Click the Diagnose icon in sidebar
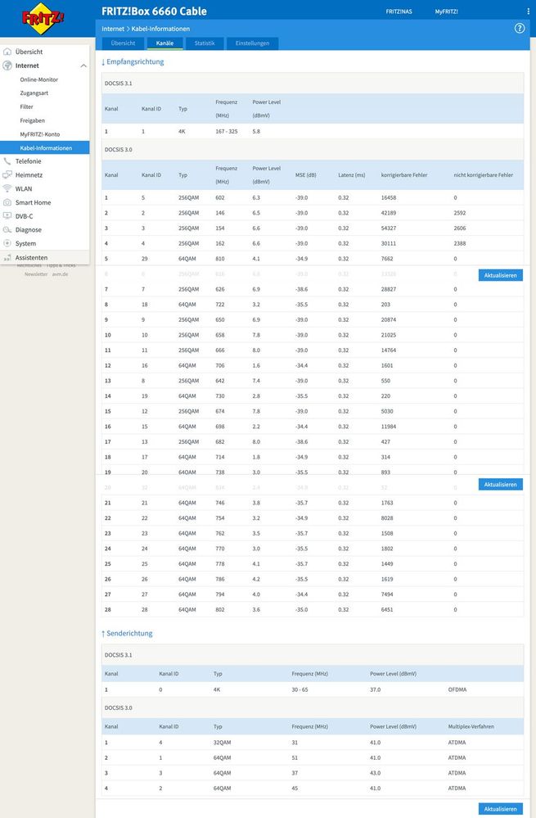 pos(7,229)
